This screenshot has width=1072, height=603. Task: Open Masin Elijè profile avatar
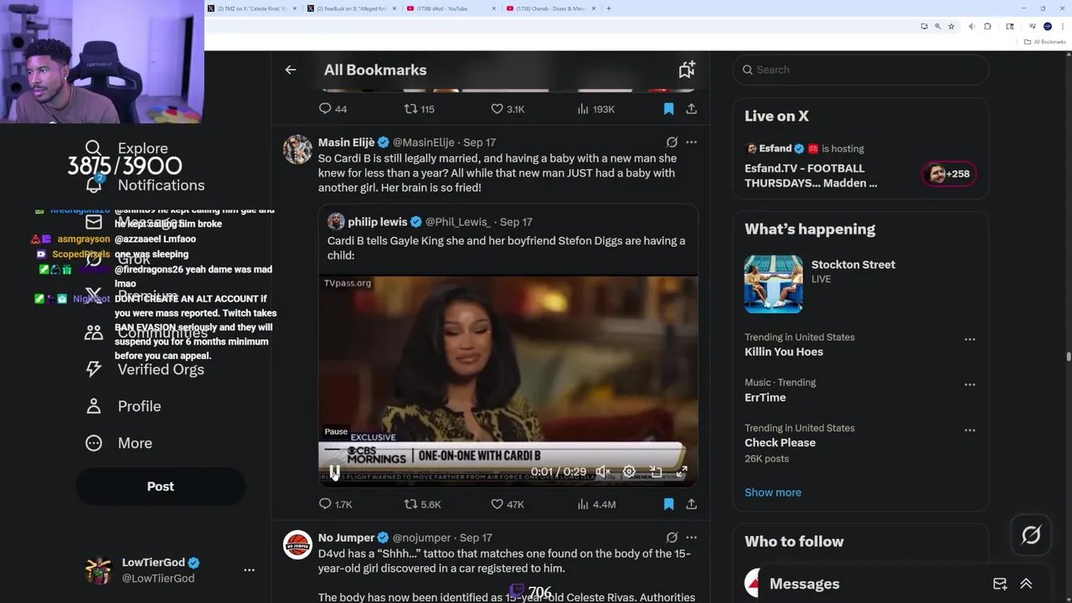pyautogui.click(x=297, y=150)
